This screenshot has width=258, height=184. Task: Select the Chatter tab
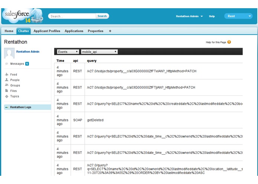(x=23, y=31)
